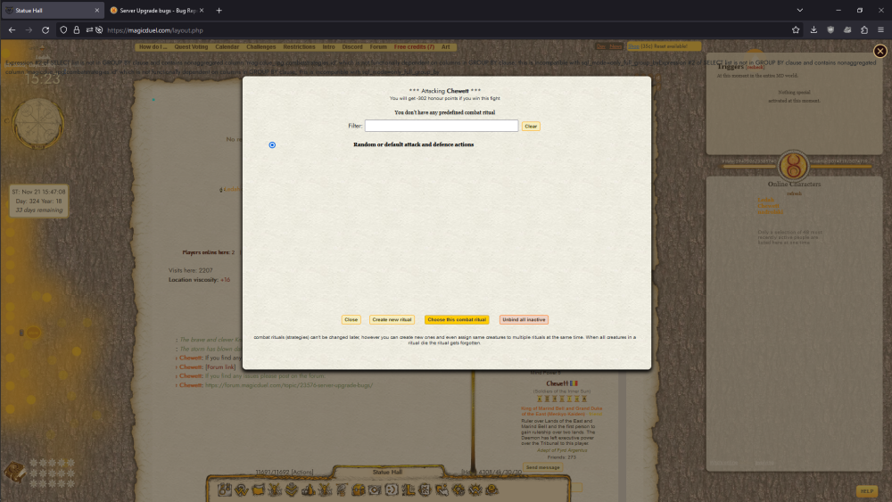Open the Firefox hamburger application menu
Screen dimensions: 892x502
click(x=881, y=29)
